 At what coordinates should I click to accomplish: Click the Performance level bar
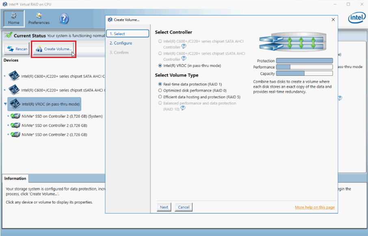304,67
